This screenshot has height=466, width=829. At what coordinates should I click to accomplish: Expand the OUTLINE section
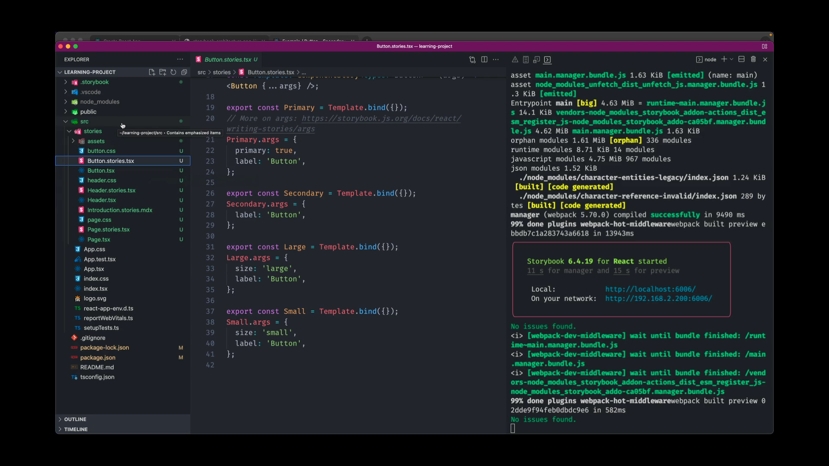point(75,419)
